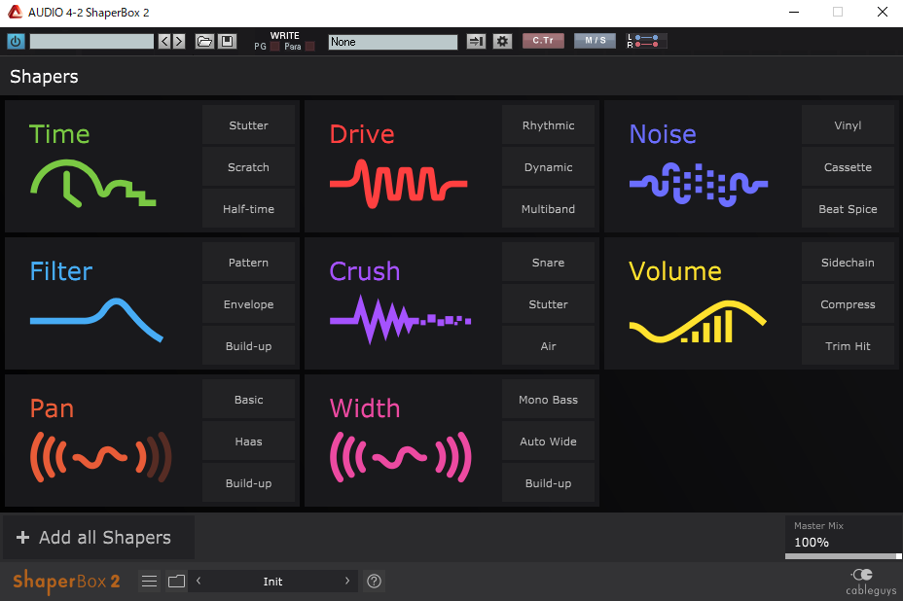Add the Noise shaper via noise icon

699,184
